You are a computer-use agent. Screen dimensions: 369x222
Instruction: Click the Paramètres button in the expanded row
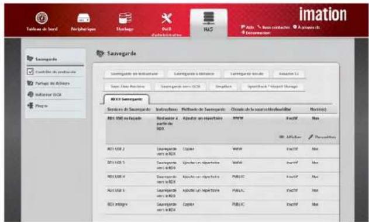[322, 137]
